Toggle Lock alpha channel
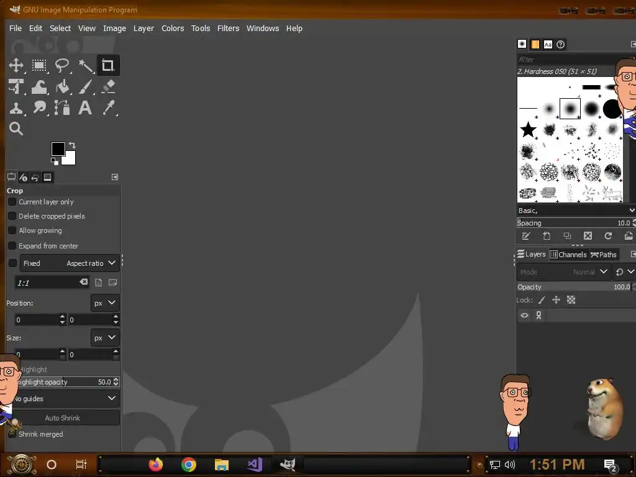Image resolution: width=636 pixels, height=477 pixels. point(571,300)
